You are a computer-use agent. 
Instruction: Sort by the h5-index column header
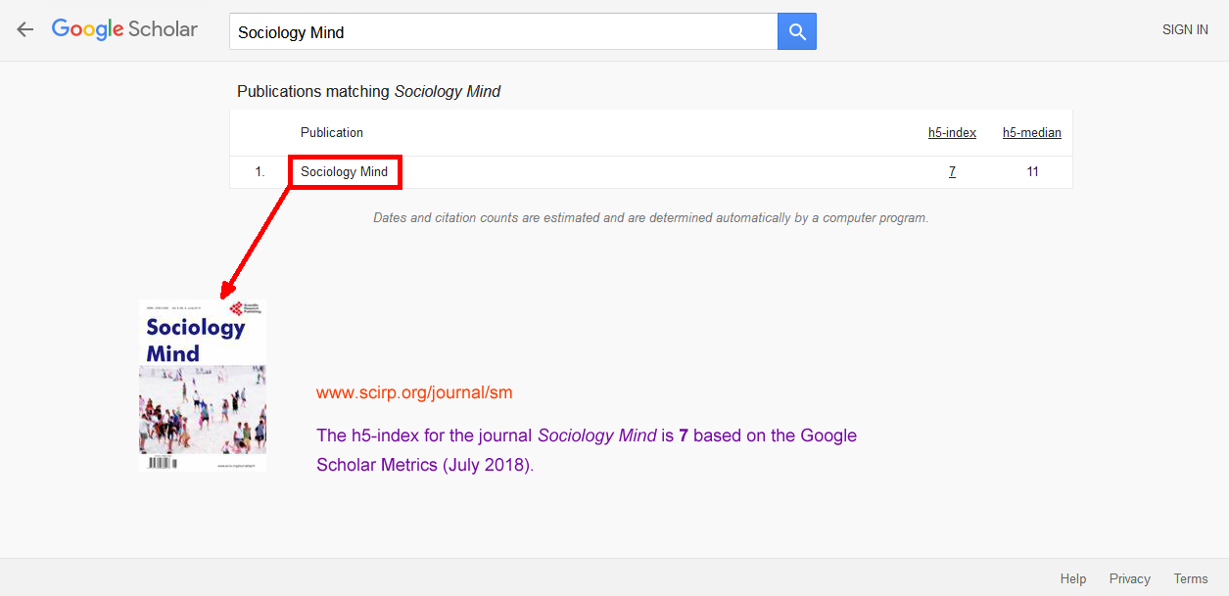click(x=952, y=133)
